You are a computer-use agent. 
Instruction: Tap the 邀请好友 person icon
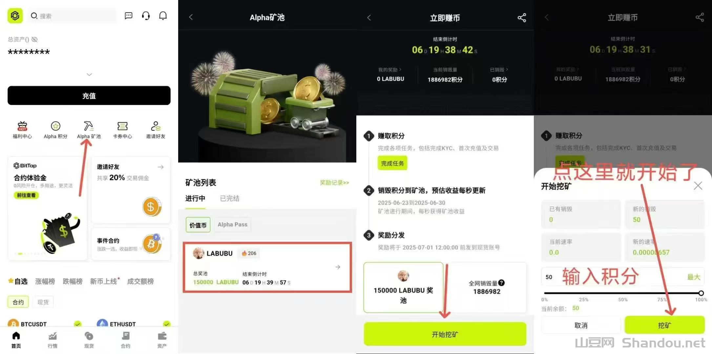156,126
